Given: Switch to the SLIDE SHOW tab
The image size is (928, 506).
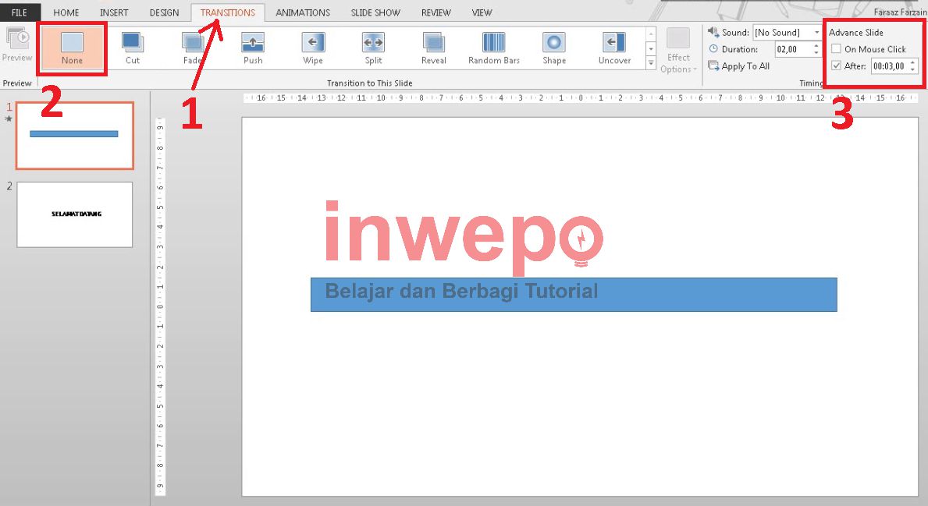Looking at the screenshot, I should pyautogui.click(x=375, y=12).
